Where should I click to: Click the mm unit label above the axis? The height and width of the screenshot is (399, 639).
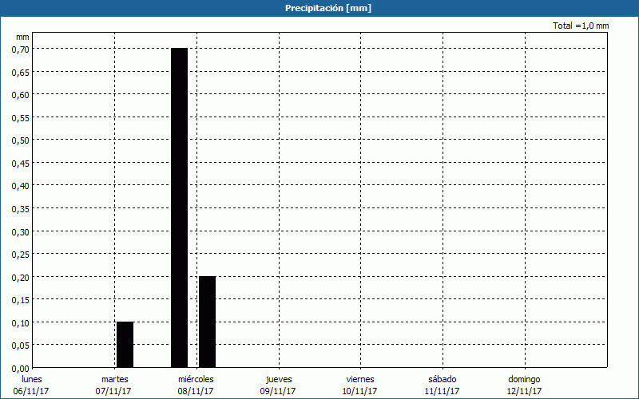[x=22, y=37]
